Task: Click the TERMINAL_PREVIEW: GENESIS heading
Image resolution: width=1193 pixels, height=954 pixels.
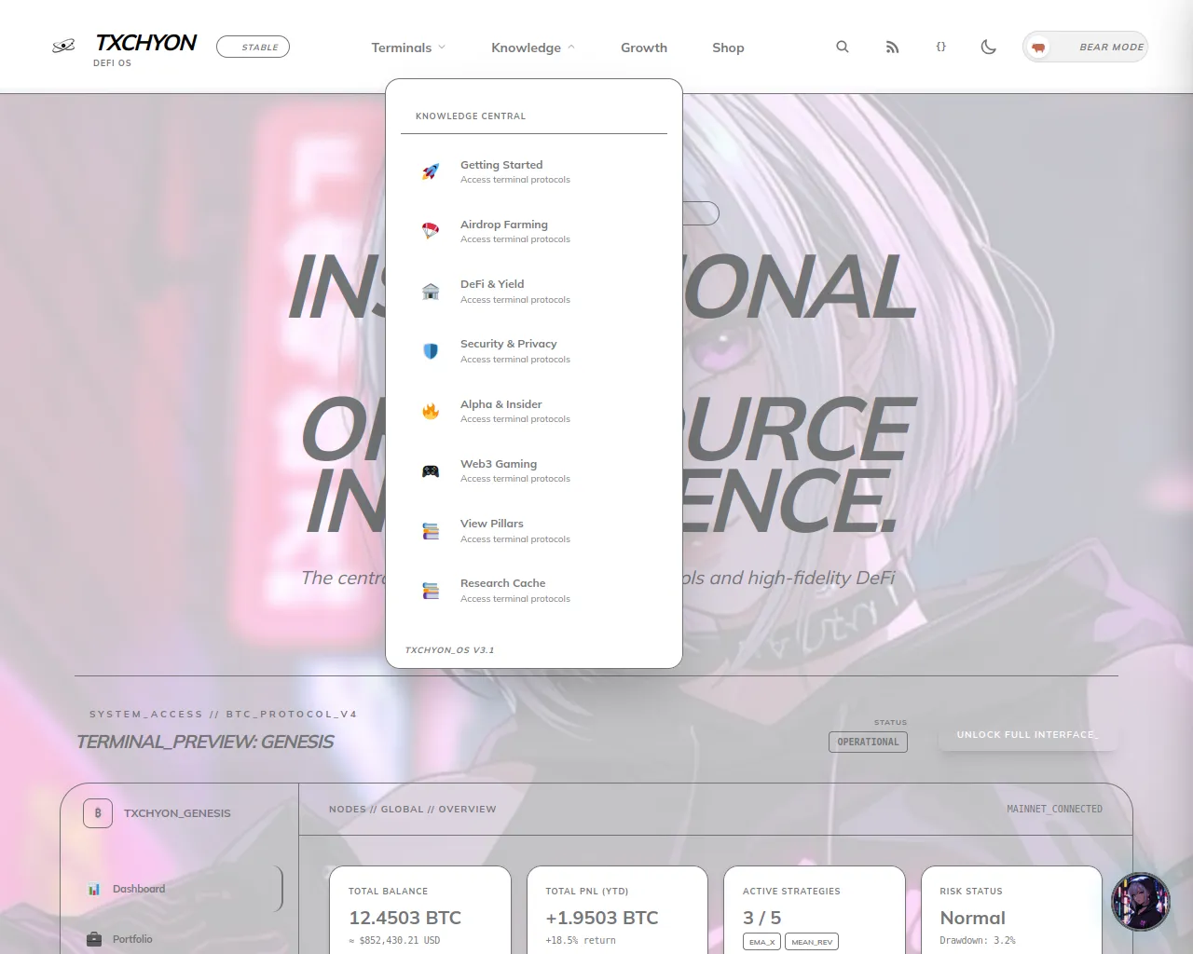Action: point(205,742)
